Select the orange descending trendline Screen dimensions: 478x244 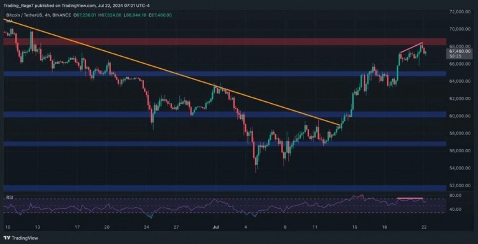click(171, 72)
